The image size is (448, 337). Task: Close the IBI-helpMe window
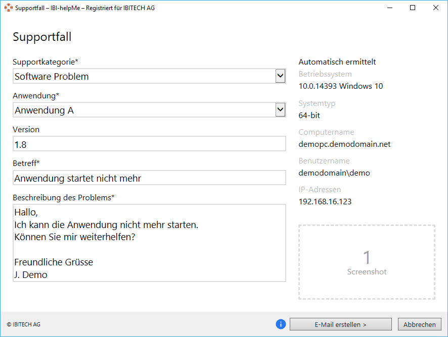point(435,8)
